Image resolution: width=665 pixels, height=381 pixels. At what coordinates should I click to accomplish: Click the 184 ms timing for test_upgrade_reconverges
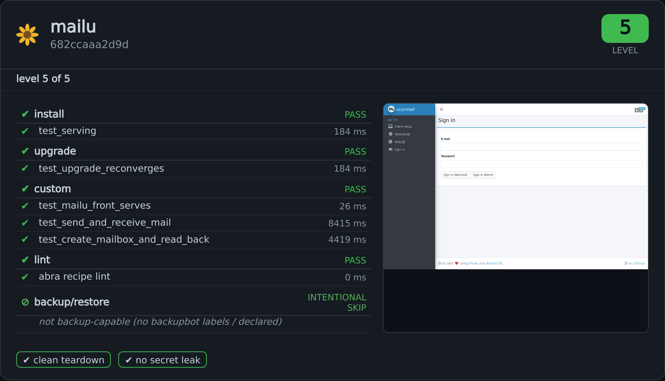coord(350,169)
